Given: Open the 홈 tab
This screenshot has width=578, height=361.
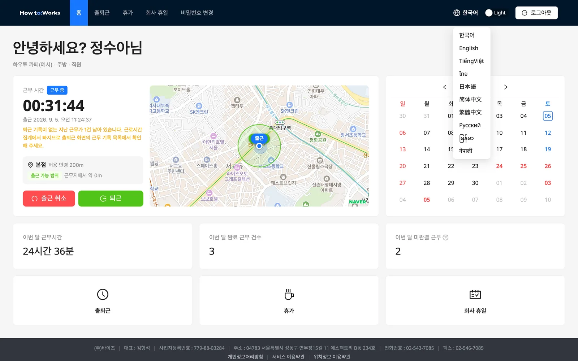Looking at the screenshot, I should coord(79,13).
